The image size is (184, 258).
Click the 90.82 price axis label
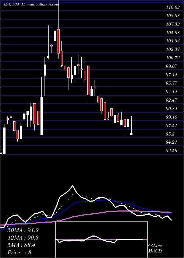pyautogui.click(x=172, y=109)
